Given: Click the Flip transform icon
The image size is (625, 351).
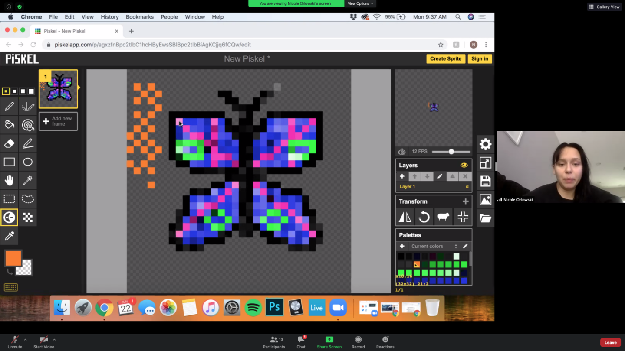Looking at the screenshot, I should tap(405, 217).
